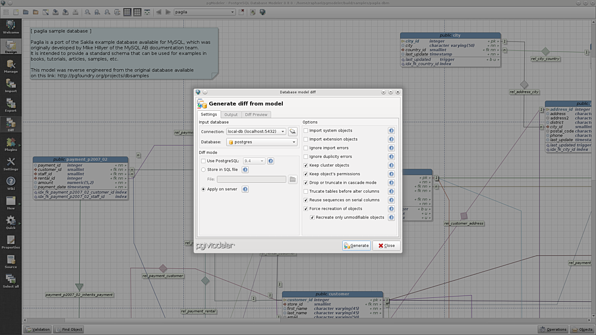Click the Import icon in sidebar
This screenshot has height=335, width=596.
(11, 85)
